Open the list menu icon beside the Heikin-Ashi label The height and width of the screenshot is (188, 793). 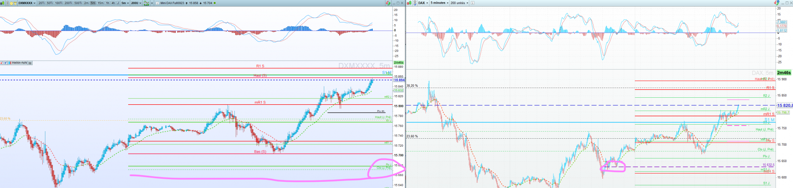click(30, 63)
